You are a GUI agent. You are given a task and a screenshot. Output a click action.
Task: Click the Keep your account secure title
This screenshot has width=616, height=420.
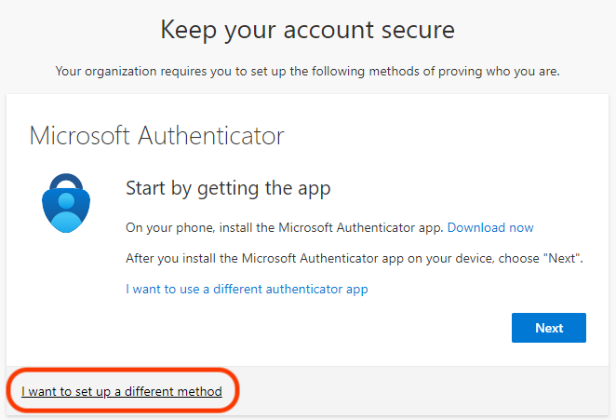coord(307,30)
